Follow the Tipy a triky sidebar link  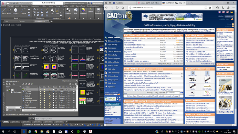[x=113, y=44]
